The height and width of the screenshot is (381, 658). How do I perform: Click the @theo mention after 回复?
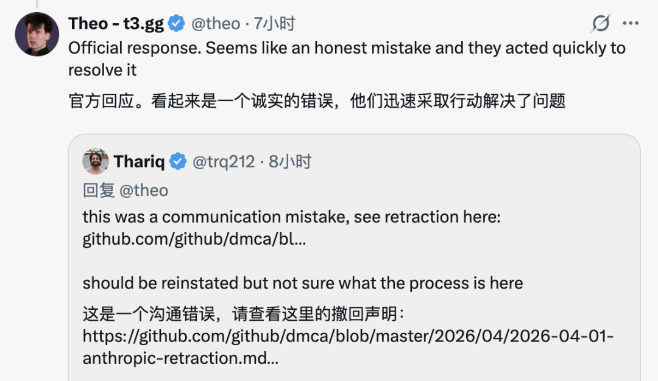pos(144,190)
